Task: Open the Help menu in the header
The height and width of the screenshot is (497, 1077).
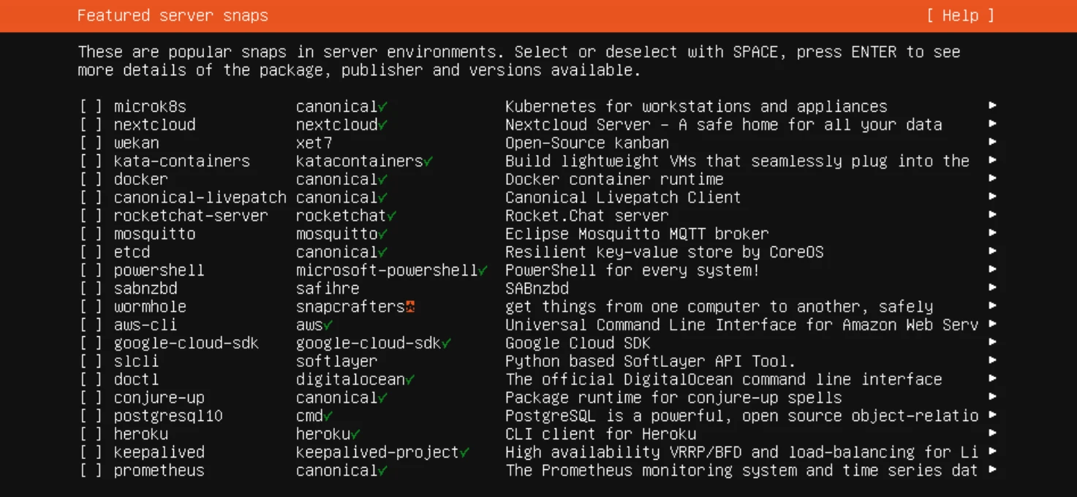Action: (960, 15)
